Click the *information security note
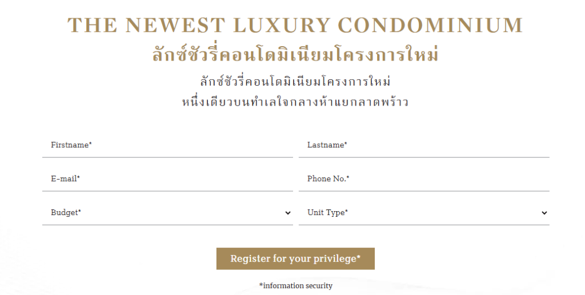Viewport: 585px width, 295px height. pyautogui.click(x=295, y=286)
